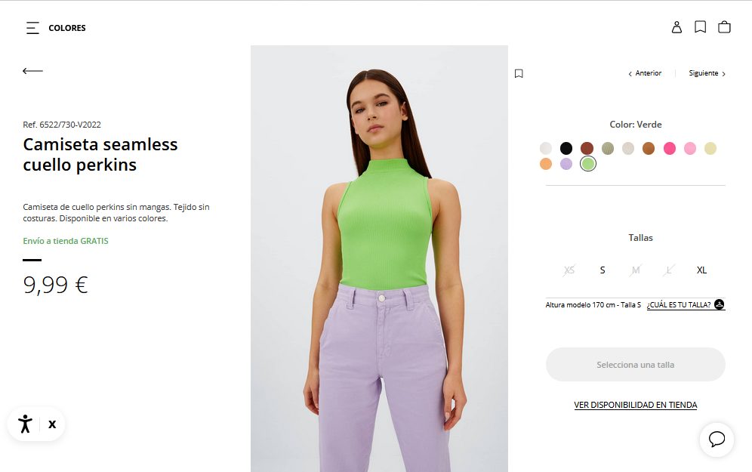
Task: Choose the unavailable XS size
Action: click(569, 270)
